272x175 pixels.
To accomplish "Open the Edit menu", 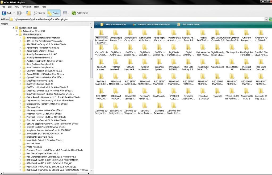I will click(10, 7).
